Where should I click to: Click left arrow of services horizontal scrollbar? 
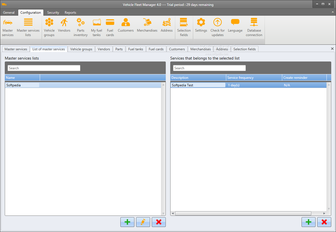tap(172, 213)
